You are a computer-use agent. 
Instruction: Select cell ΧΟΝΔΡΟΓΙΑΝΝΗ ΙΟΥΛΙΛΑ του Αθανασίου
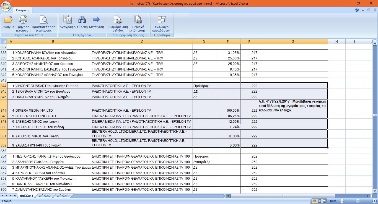click(x=53, y=53)
